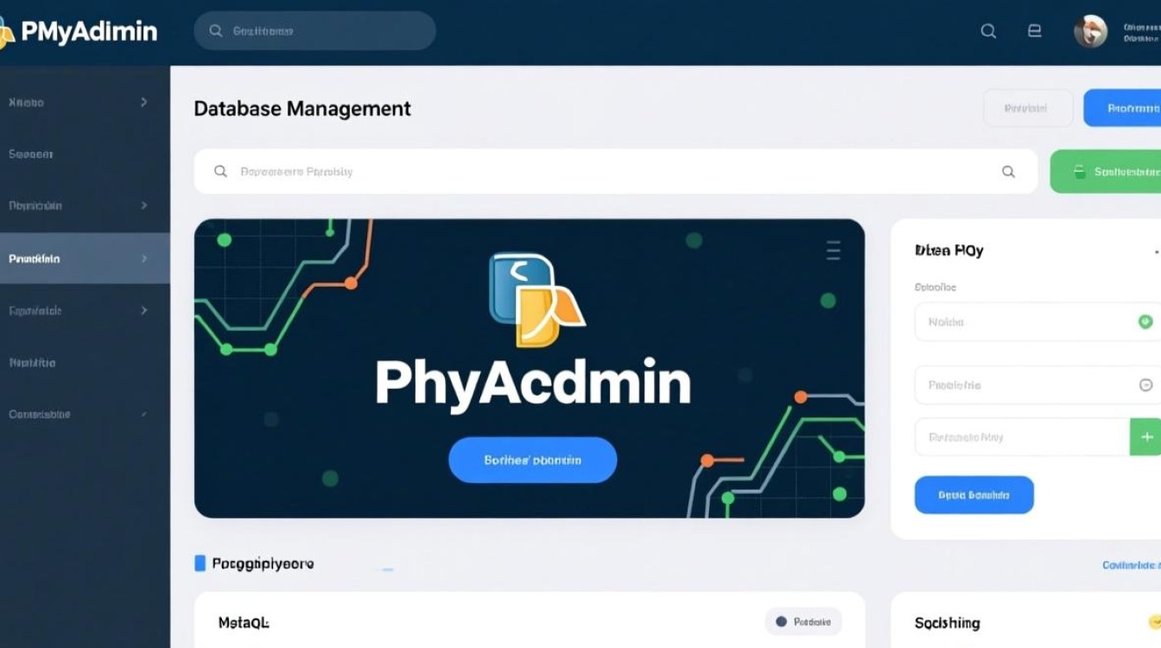Image resolution: width=1161 pixels, height=648 pixels.
Task: Expand the bottom sidebar item with its chevron
Action: click(143, 414)
